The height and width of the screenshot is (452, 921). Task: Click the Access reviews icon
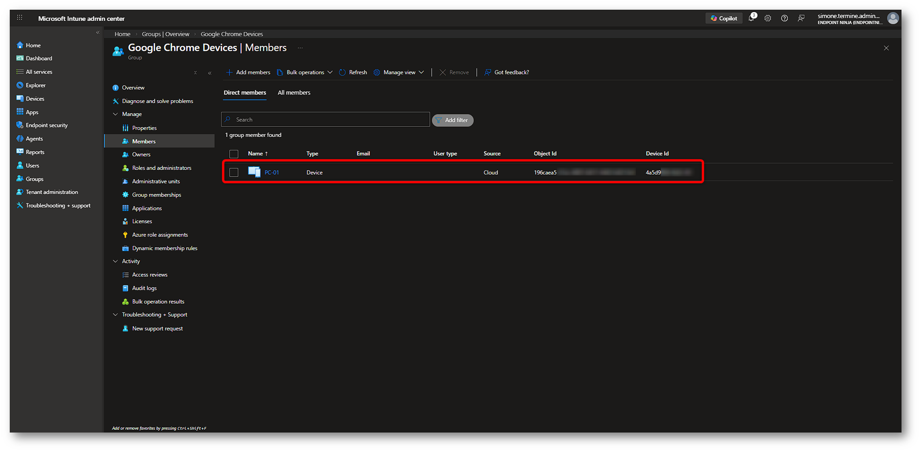[125, 275]
